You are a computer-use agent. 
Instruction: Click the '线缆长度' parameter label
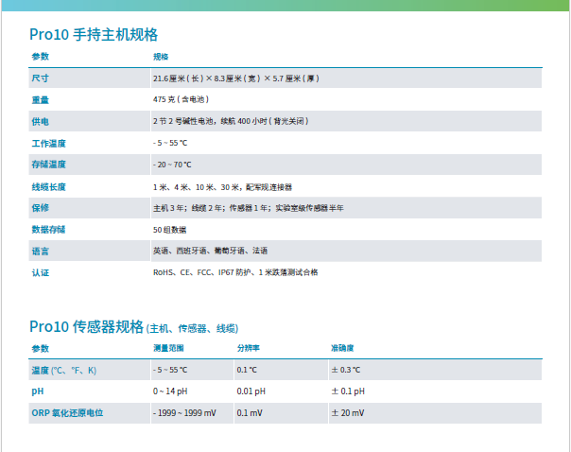point(48,187)
